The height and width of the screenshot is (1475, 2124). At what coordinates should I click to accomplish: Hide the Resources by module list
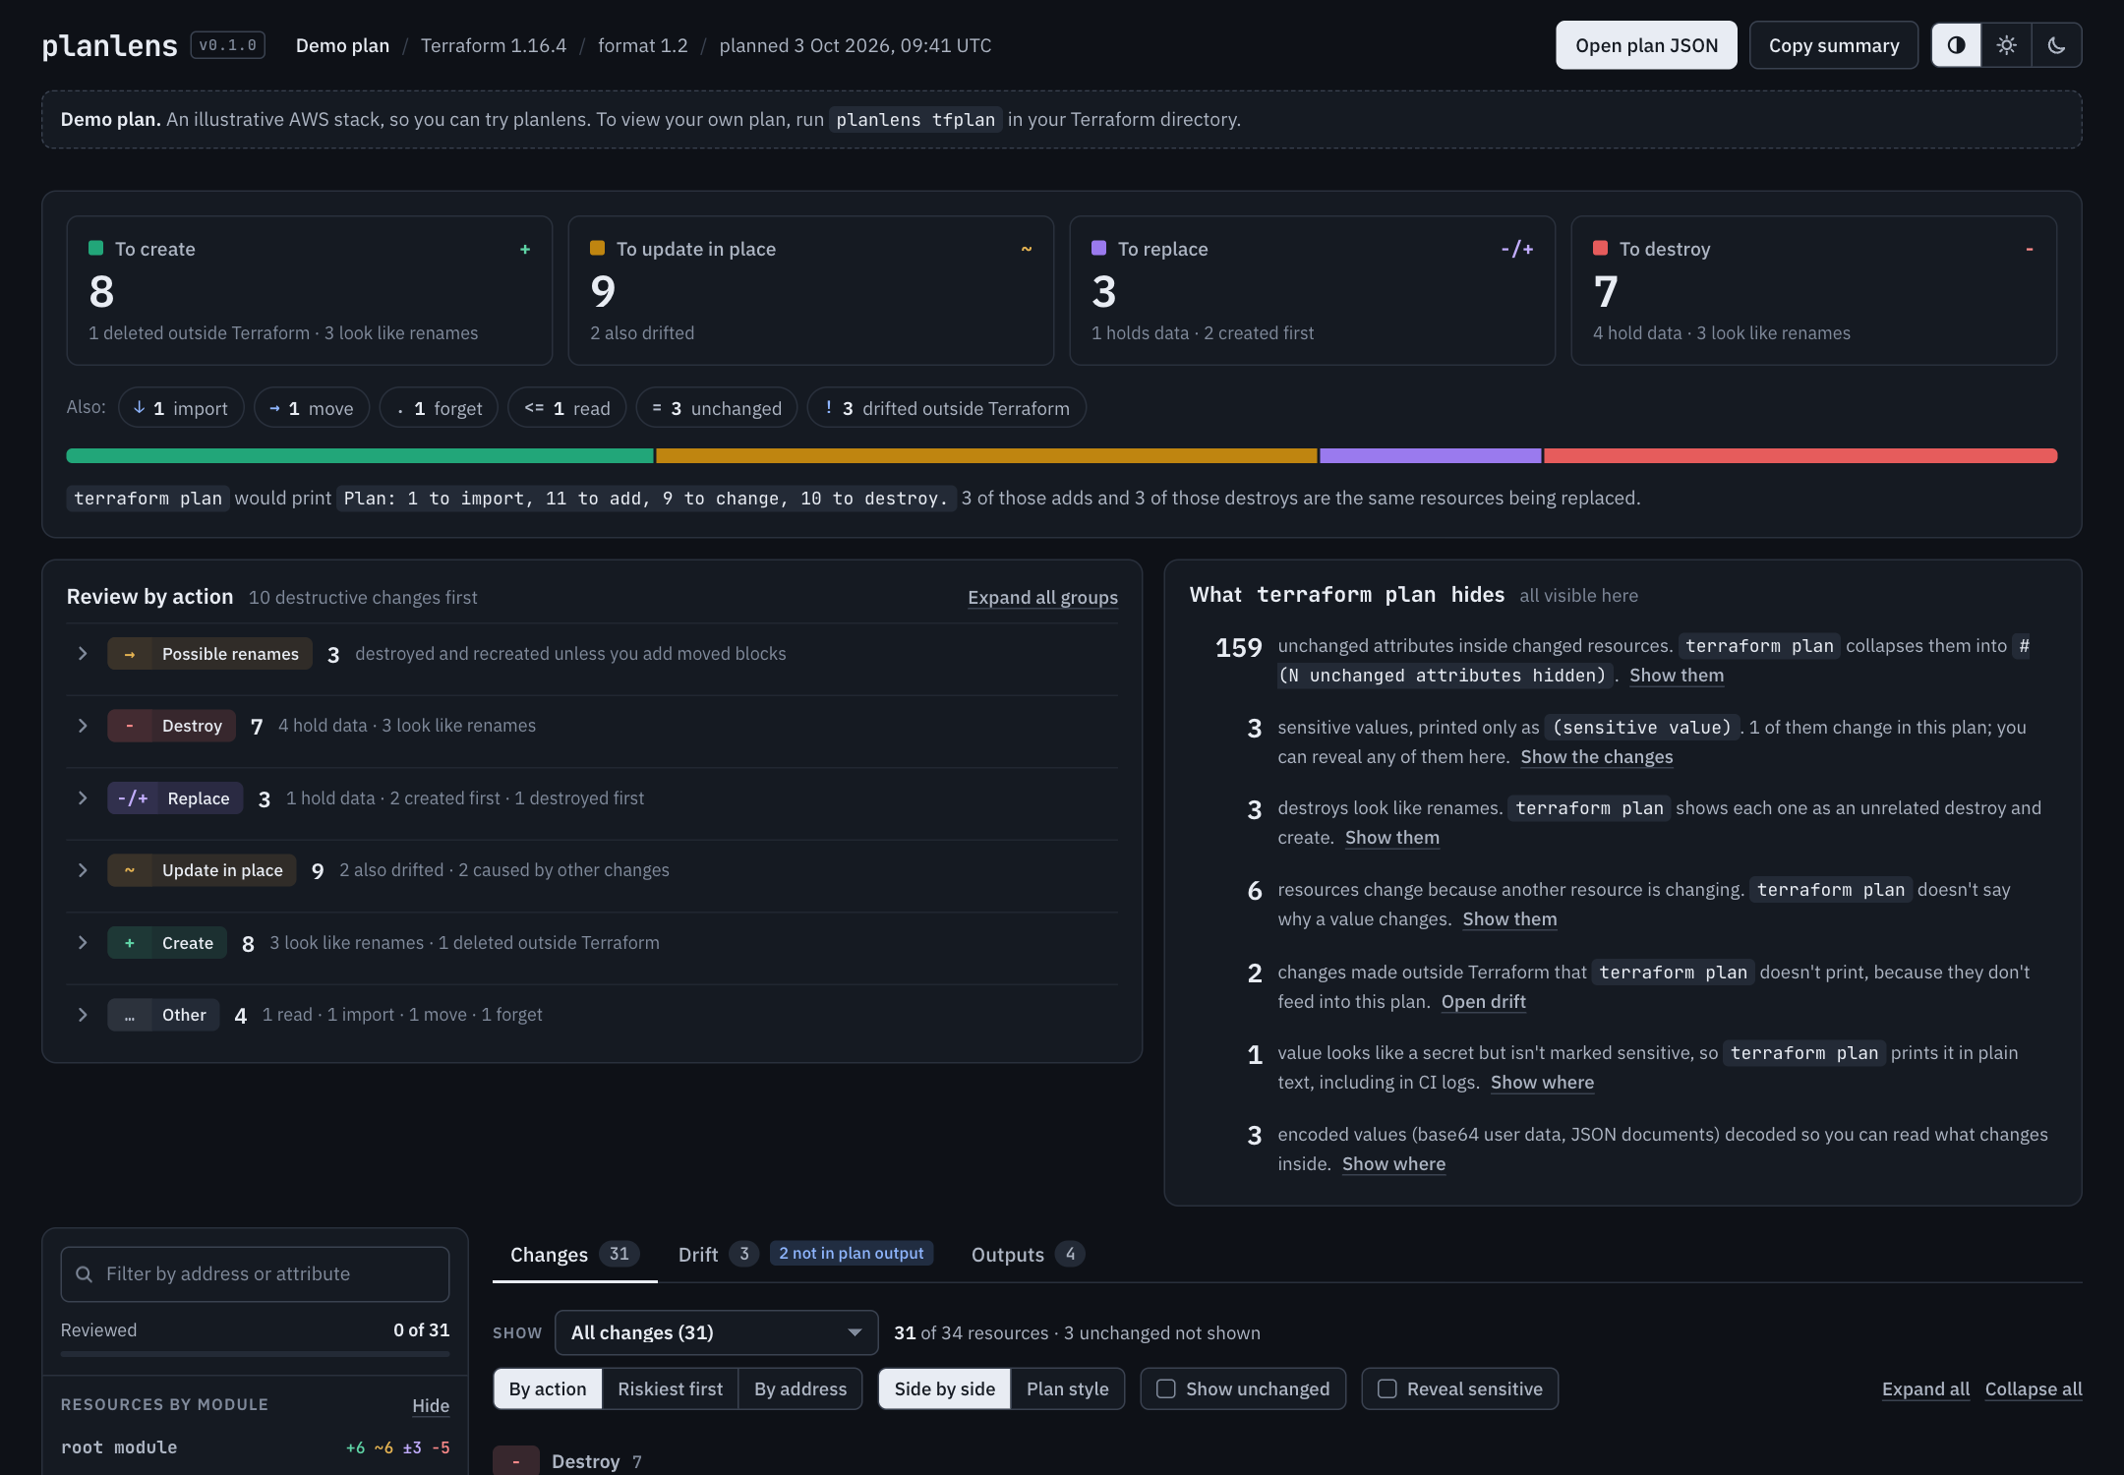(x=431, y=1406)
